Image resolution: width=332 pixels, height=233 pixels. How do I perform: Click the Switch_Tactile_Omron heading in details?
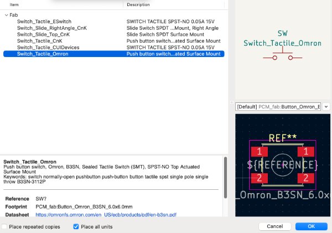(30, 162)
